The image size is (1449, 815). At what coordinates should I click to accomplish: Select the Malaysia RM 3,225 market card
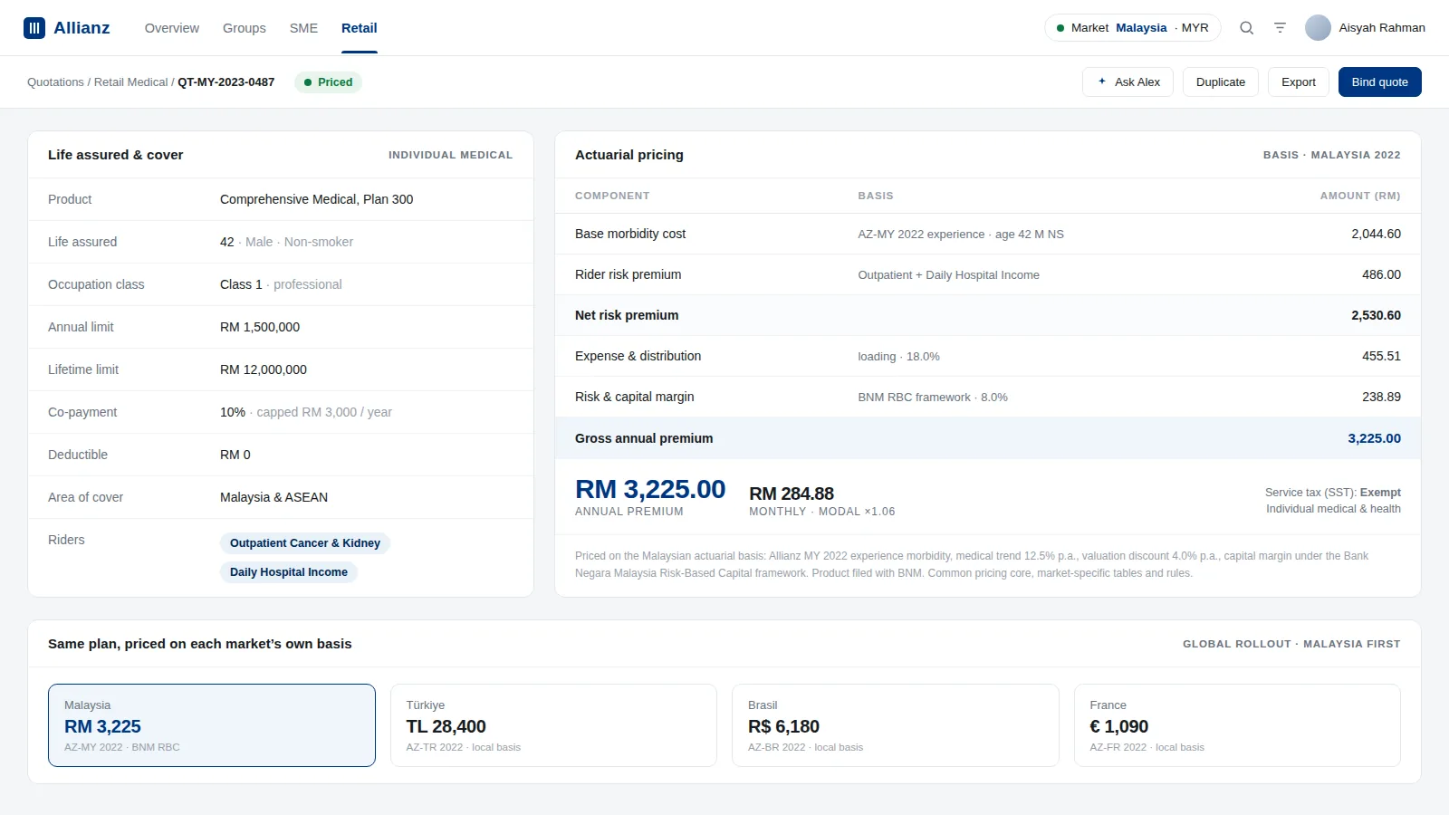212,725
